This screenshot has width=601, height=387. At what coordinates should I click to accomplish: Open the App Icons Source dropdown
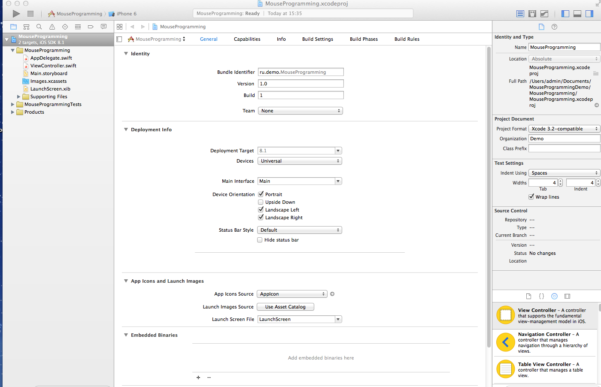(x=292, y=294)
